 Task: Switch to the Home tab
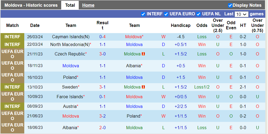point(88,5)
